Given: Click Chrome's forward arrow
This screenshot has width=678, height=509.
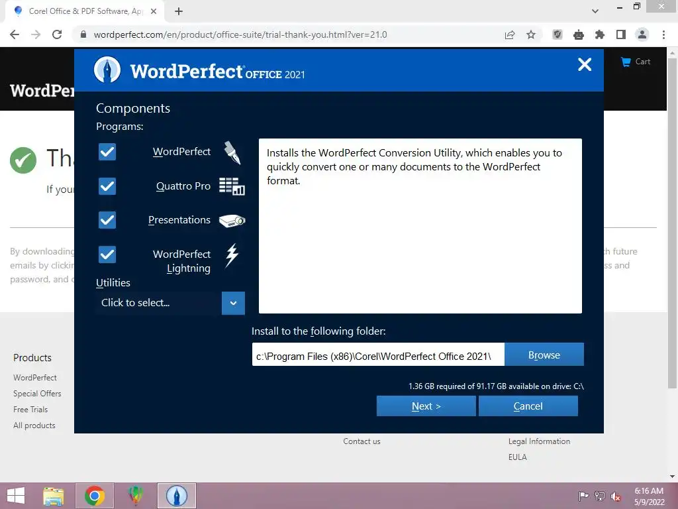Looking at the screenshot, I should tap(36, 34).
